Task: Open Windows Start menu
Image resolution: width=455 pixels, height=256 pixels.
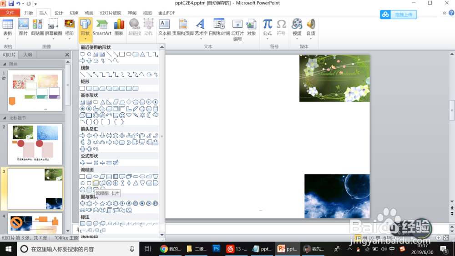Action: coord(8,249)
